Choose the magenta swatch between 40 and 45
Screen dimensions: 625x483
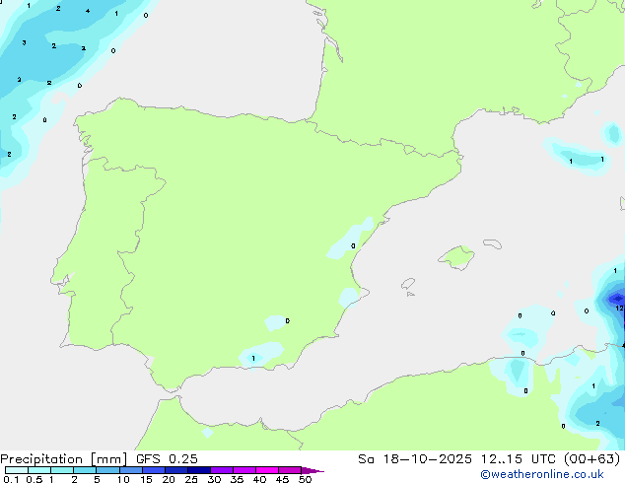pyautogui.click(x=267, y=470)
